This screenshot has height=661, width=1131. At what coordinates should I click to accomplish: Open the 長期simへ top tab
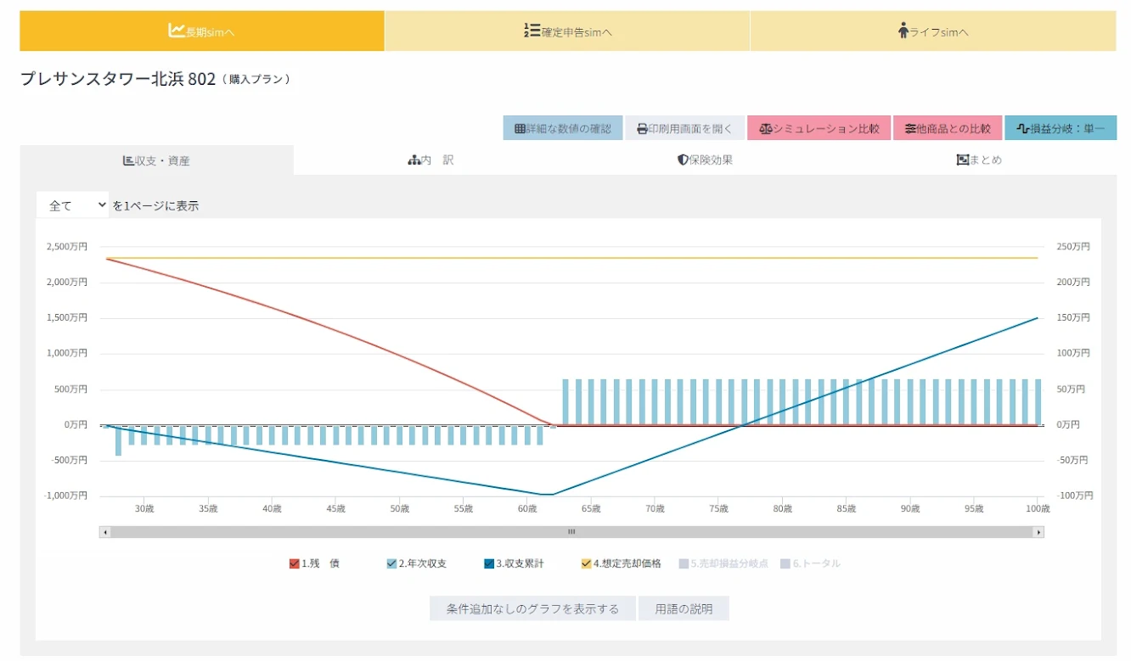pyautogui.click(x=202, y=31)
